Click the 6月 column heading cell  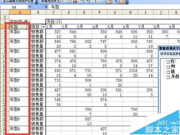130,27
